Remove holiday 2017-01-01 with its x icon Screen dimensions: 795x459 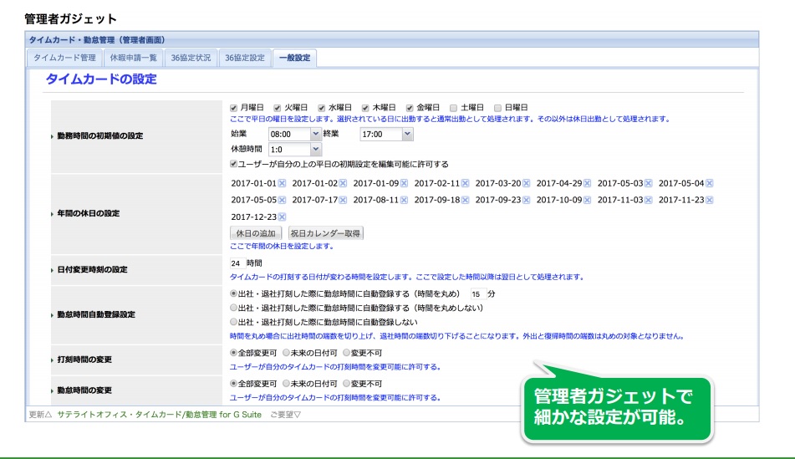tap(282, 183)
